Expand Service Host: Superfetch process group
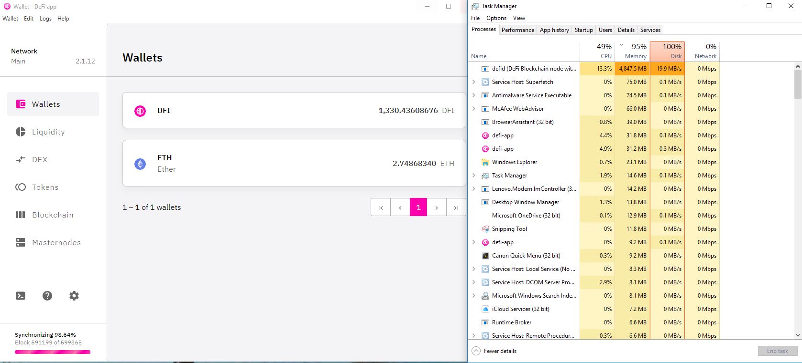802x363 pixels. tap(474, 82)
